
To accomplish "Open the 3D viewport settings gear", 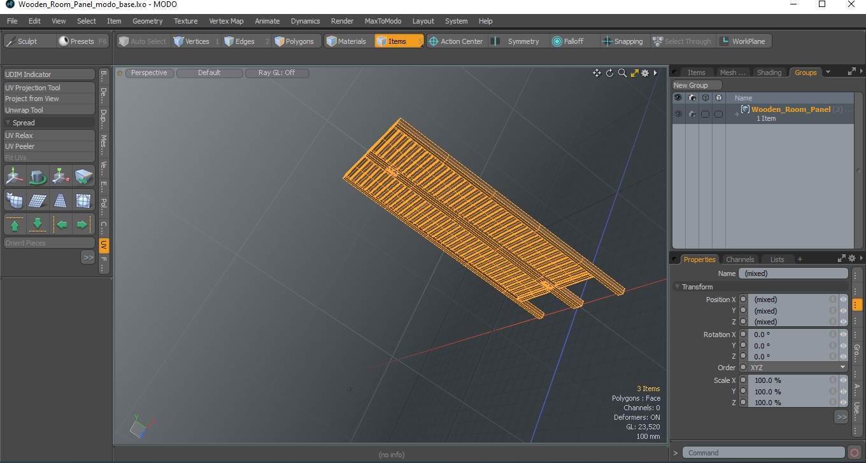I will point(645,73).
